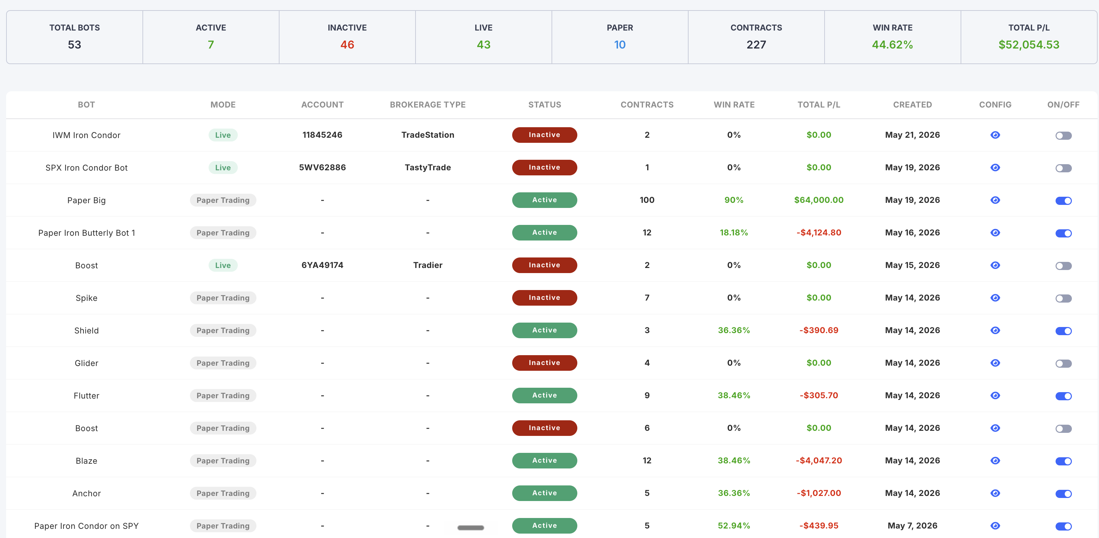Image resolution: width=1099 pixels, height=538 pixels.
Task: Click Live mode badge for SPX Iron Condor Bot
Action: [x=223, y=168]
